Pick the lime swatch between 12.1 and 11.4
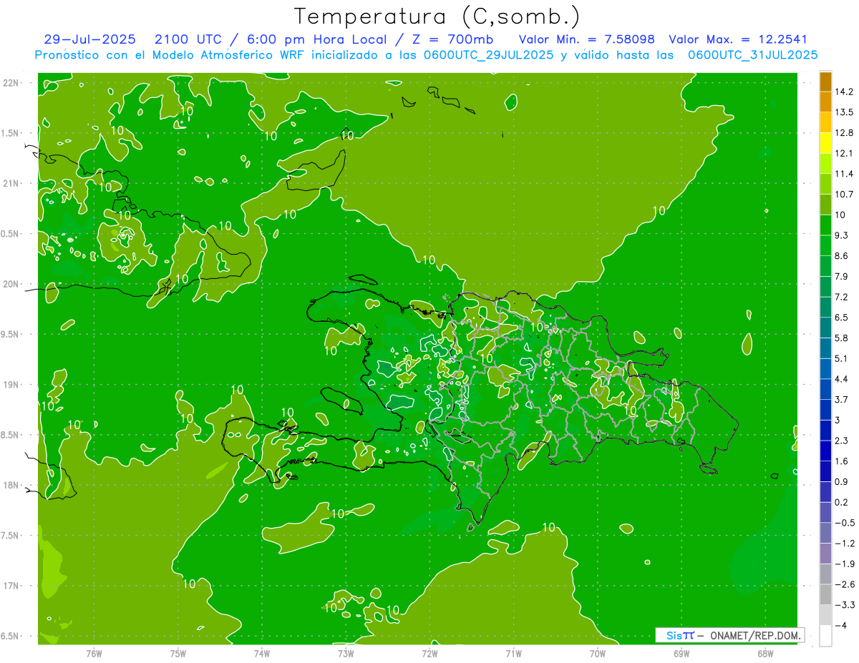This screenshot has width=859, height=663. pos(825,164)
